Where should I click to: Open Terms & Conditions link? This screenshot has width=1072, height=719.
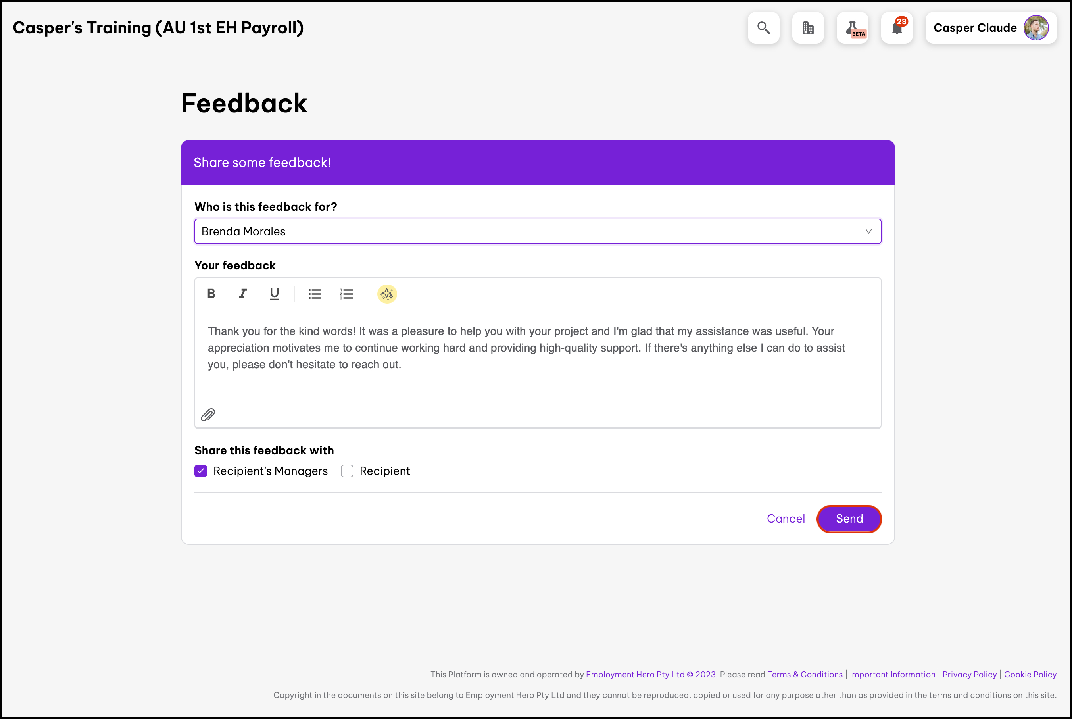805,675
